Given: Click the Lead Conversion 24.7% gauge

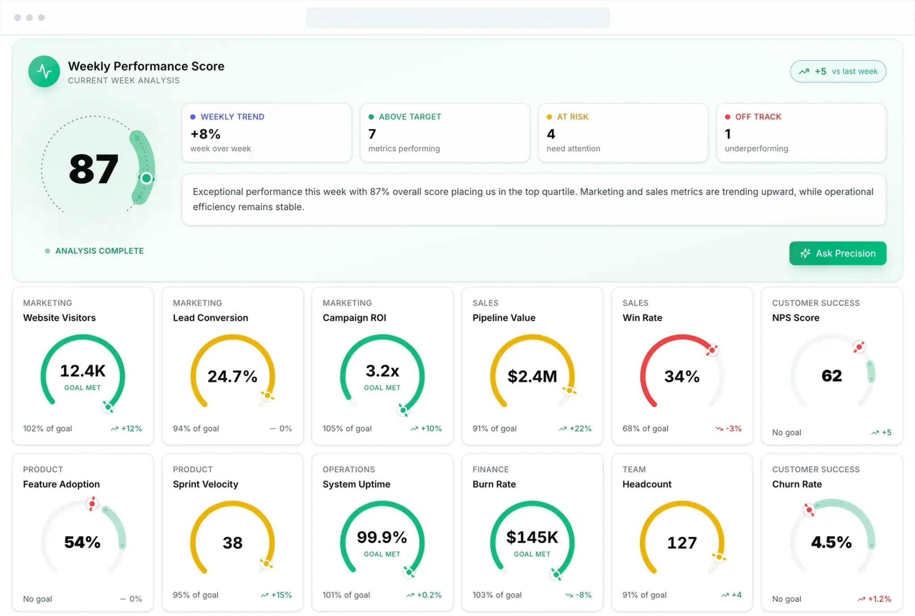Looking at the screenshot, I should (232, 376).
